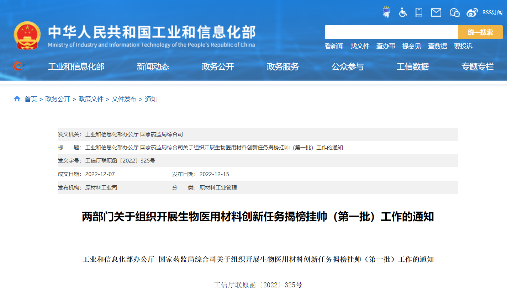Open the mail envelope icon

pos(436,12)
